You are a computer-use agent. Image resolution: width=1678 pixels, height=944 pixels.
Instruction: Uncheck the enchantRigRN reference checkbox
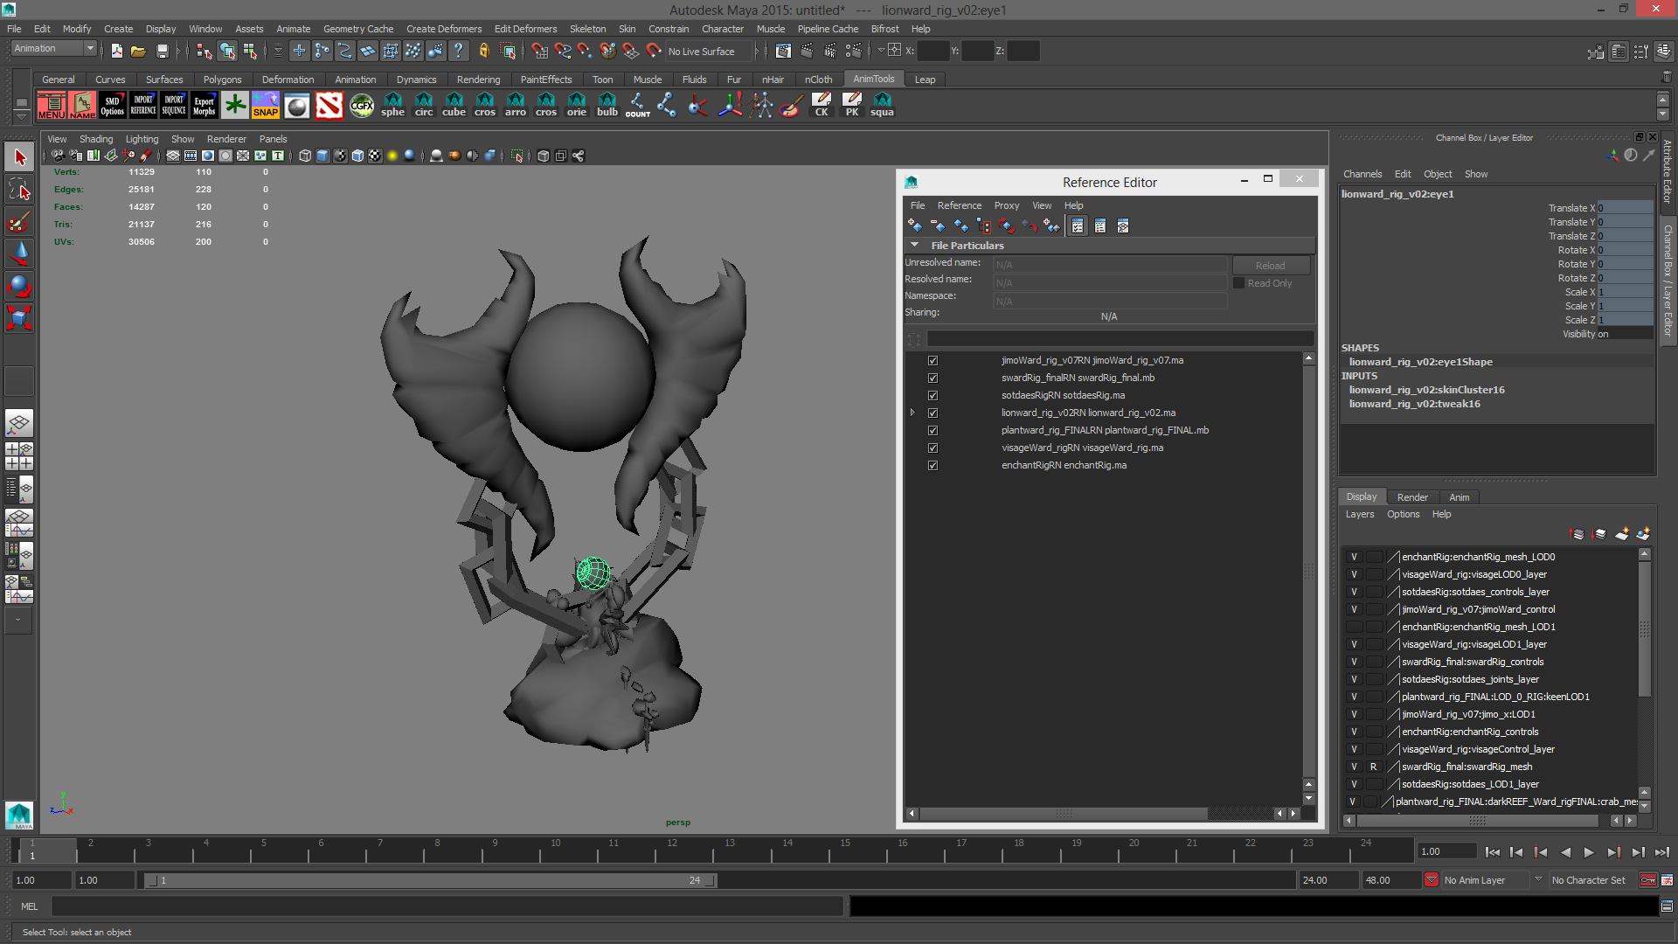coord(933,466)
